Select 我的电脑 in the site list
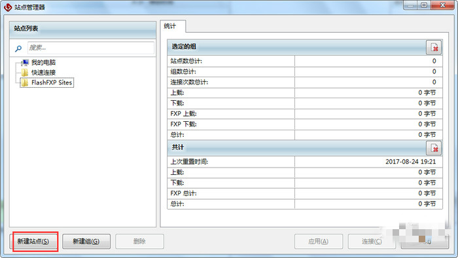 [44, 62]
